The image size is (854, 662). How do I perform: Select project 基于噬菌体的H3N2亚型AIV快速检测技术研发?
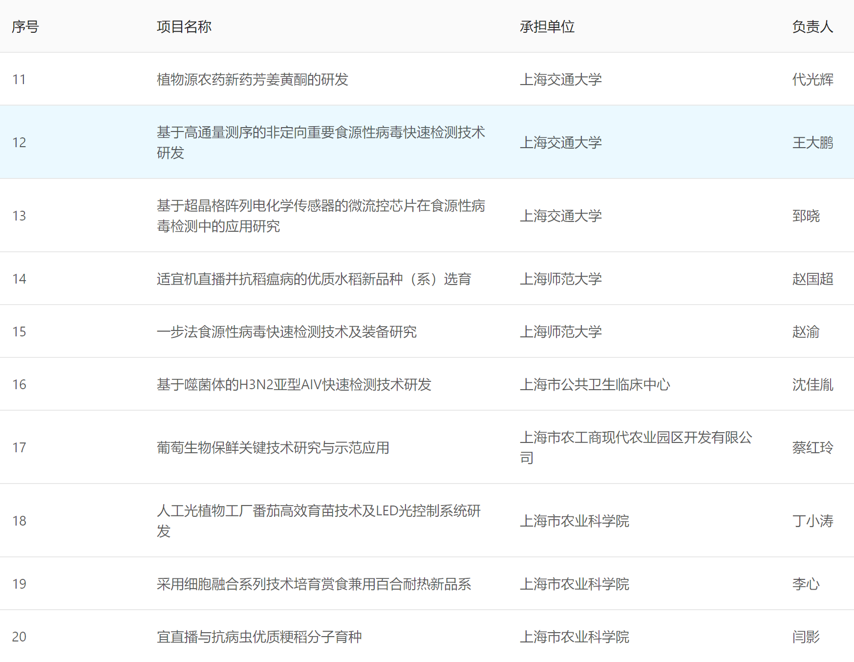[x=294, y=384]
